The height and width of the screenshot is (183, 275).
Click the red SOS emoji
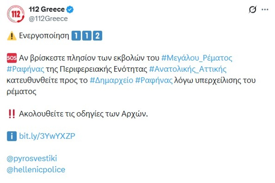click(12, 58)
